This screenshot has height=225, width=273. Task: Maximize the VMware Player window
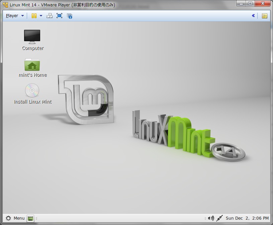click(x=250, y=4)
